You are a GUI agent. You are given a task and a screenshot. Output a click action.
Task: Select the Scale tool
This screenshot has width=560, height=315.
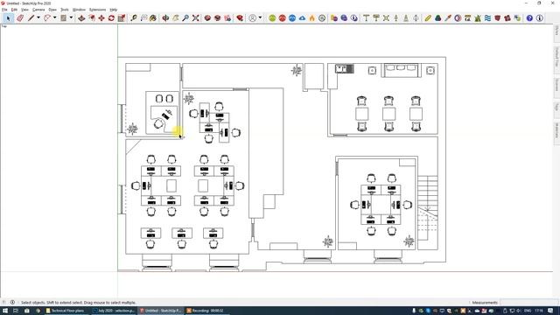[122, 17]
